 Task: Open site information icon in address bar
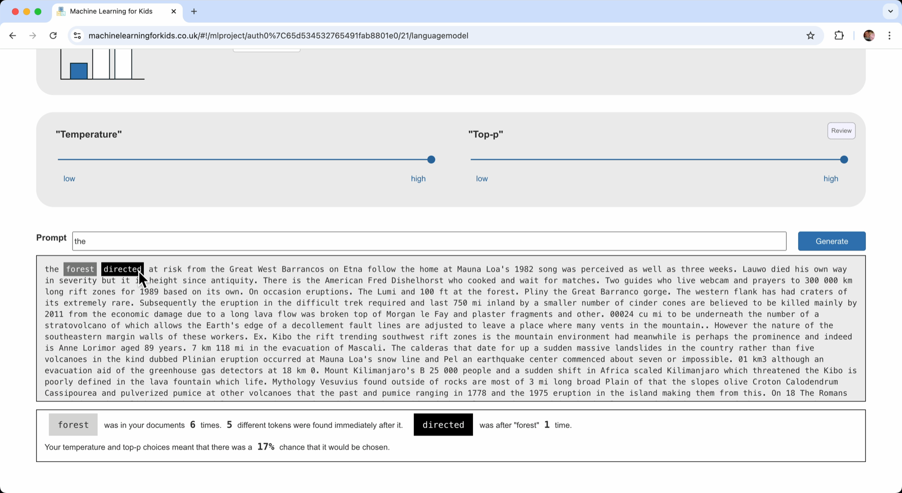(x=77, y=36)
